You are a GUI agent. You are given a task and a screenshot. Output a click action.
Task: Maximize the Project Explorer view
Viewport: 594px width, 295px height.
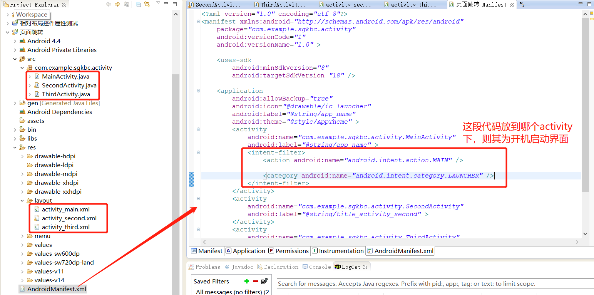tap(175, 4)
